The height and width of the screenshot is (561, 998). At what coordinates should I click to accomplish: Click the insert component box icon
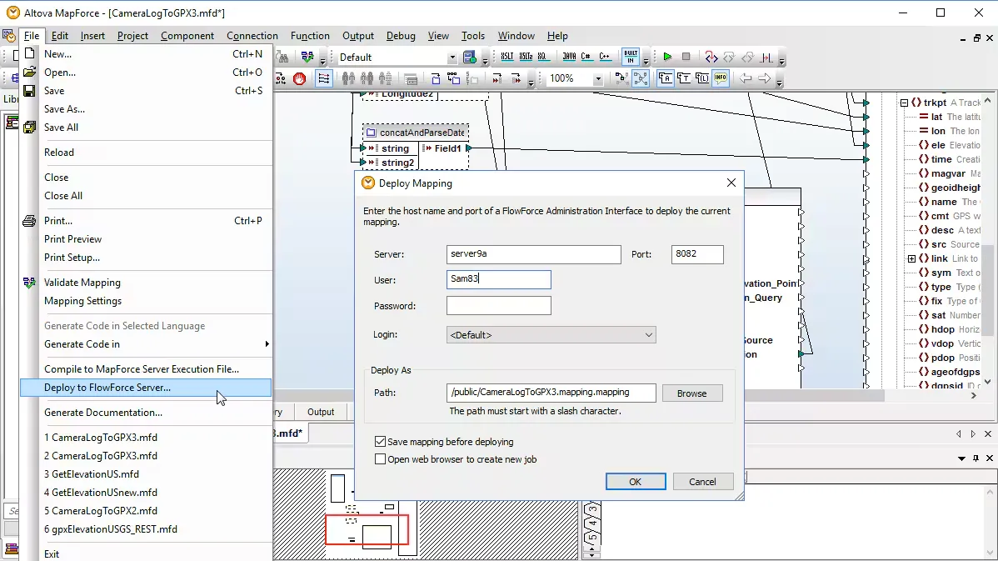436,78
